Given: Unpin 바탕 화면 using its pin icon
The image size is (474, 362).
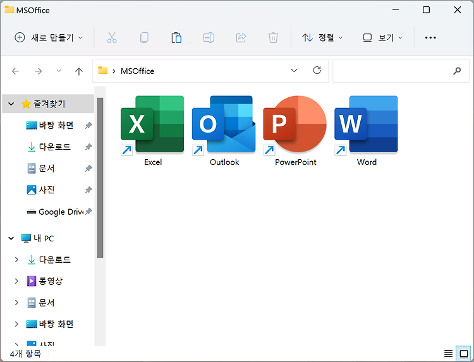Looking at the screenshot, I should tap(88, 125).
